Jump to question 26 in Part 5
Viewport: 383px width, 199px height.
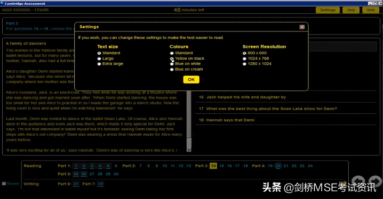pyautogui.click(x=84, y=174)
